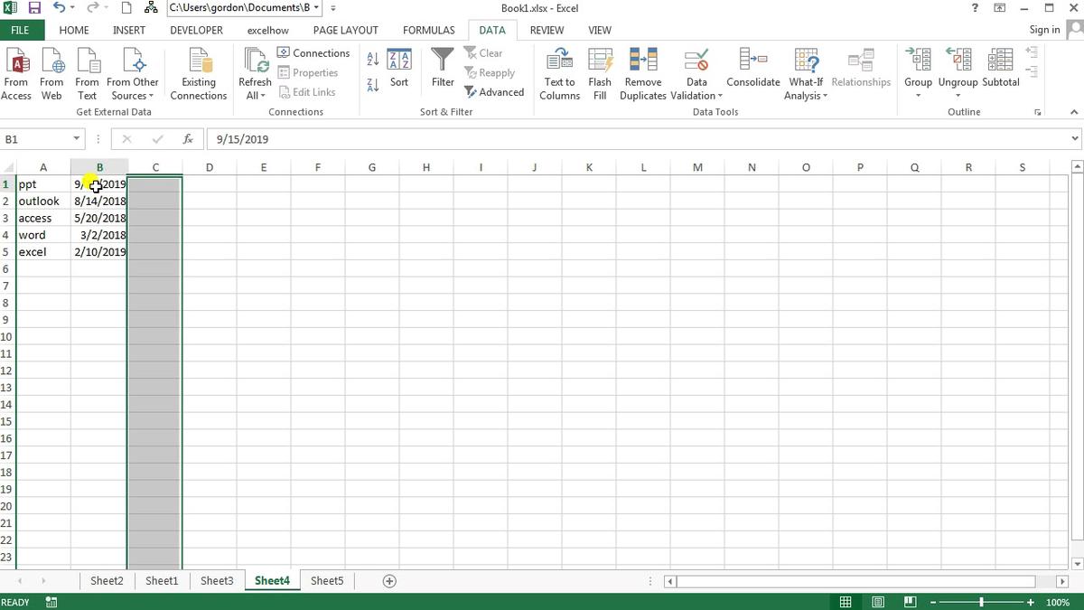The height and width of the screenshot is (610, 1084).
Task: Switch to the FORMULAS ribbon tab
Action: (x=428, y=30)
